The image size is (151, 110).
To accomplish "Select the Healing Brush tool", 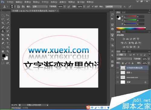I will coord(3,27).
